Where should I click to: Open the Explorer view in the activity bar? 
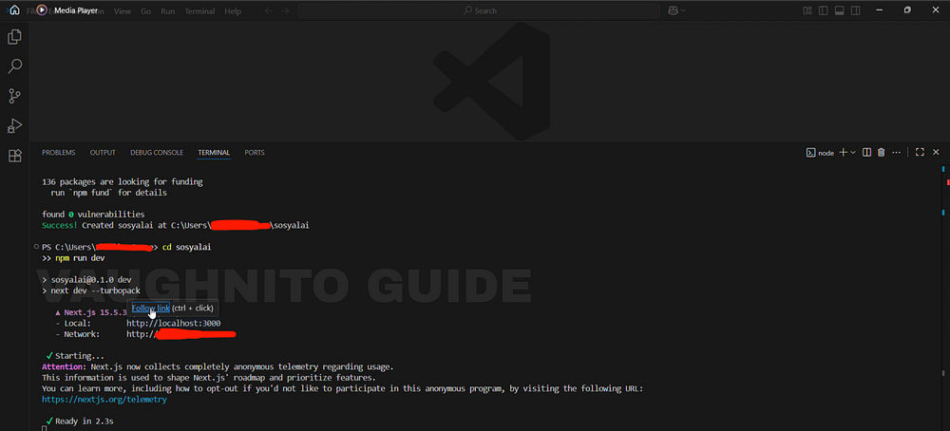pyautogui.click(x=14, y=38)
